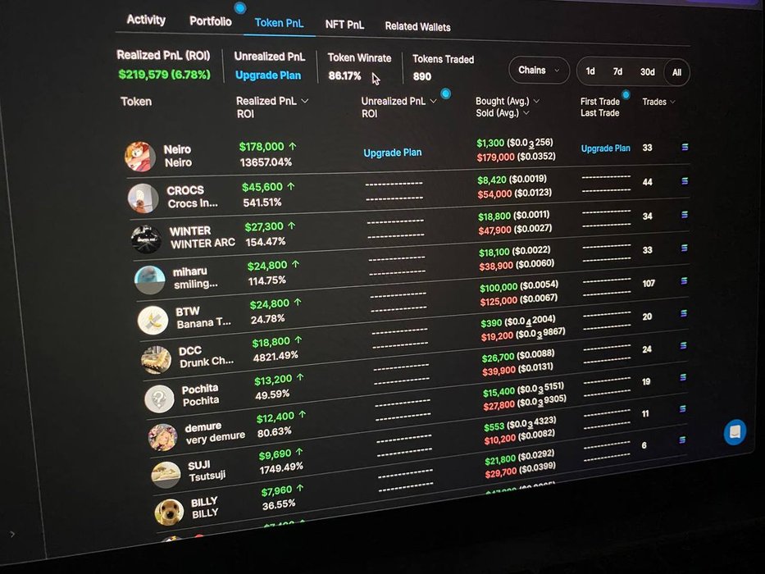Open the Chains dropdown filter
Viewport: 765px width, 574px height.
tap(539, 71)
